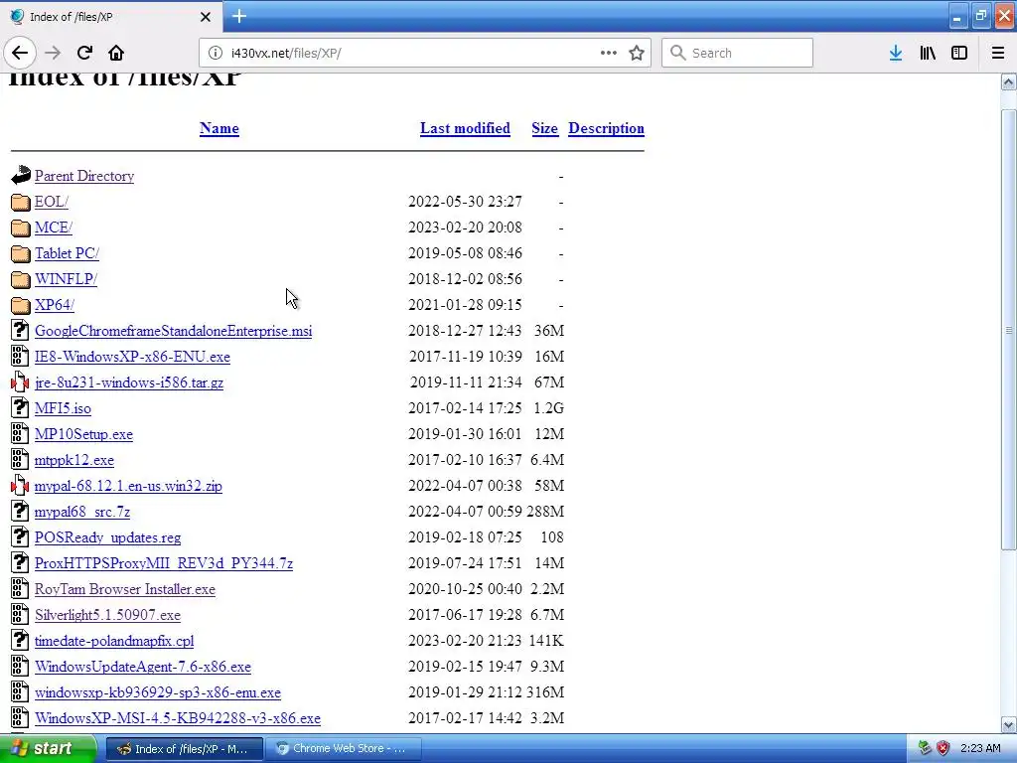
Task: Download Silverlight5.1.50907.exe
Action: tap(107, 615)
